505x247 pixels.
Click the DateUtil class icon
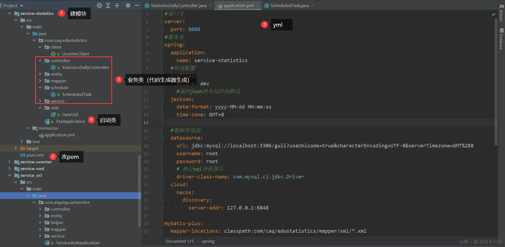click(53, 115)
